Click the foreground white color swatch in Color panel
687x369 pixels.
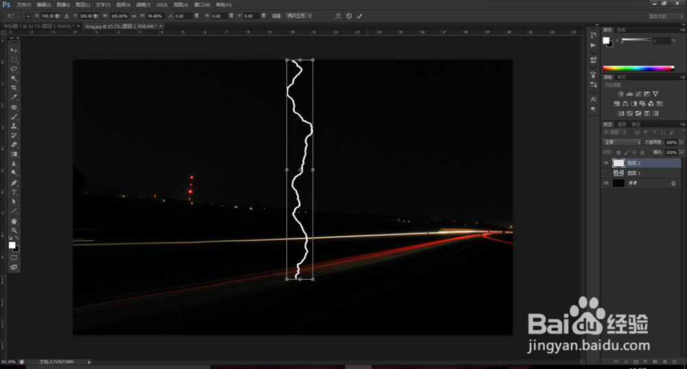[606, 41]
